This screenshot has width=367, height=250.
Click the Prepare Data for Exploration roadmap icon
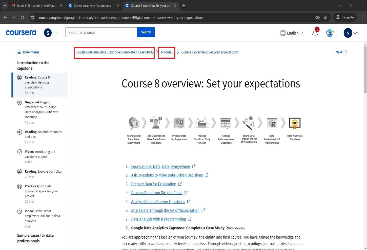pyautogui.click(x=179, y=123)
